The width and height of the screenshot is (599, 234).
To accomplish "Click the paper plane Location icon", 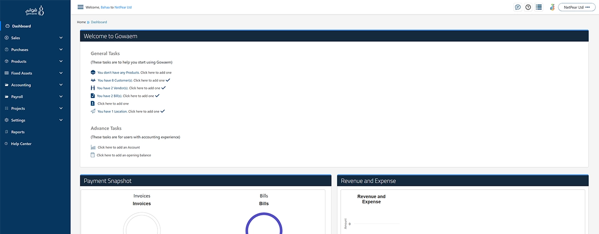I will tap(93, 112).
